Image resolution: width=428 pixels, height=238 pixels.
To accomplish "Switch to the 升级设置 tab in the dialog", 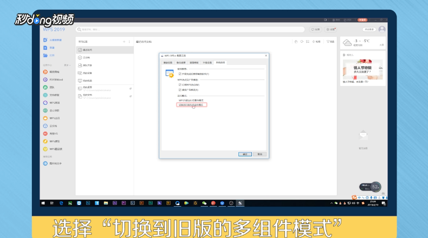I will click(207, 63).
